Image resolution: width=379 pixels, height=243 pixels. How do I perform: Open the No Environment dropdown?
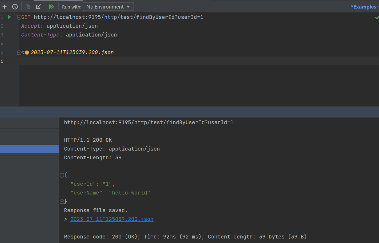[x=108, y=7]
